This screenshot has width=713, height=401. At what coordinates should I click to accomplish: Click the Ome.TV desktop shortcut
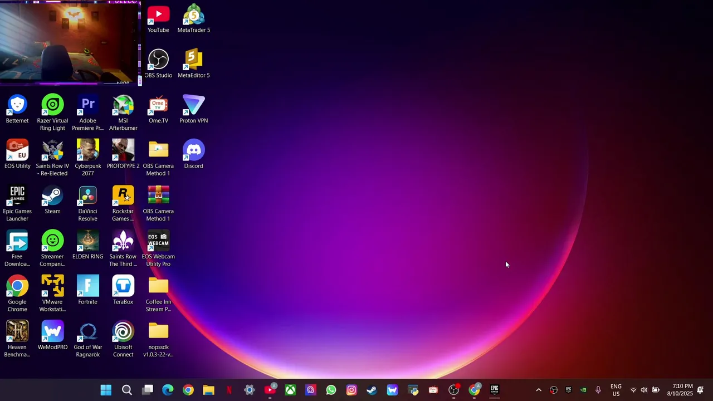coord(158,109)
